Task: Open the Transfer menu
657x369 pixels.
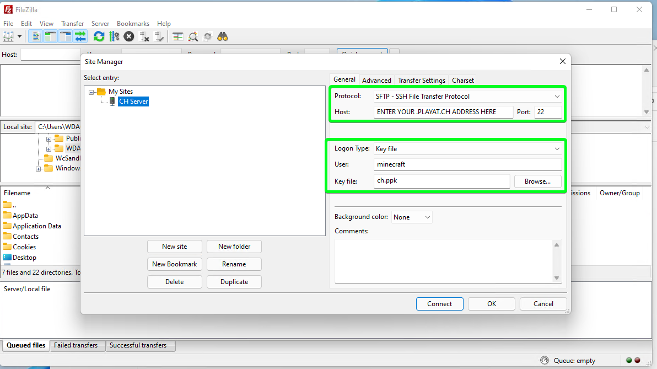Action: tap(73, 24)
